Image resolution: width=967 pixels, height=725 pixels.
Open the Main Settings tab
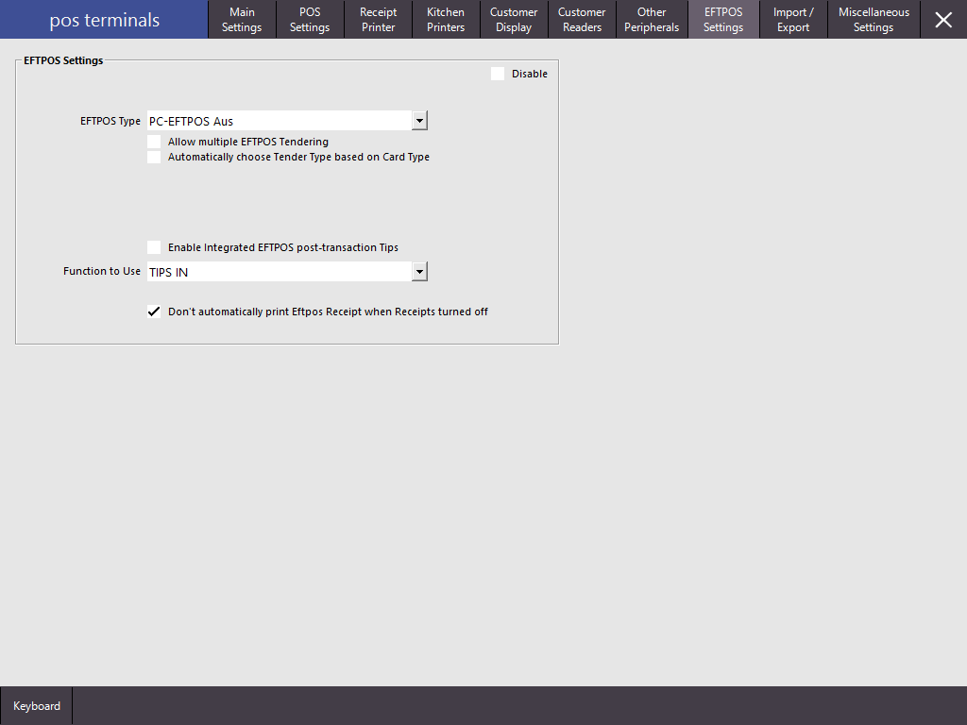click(242, 20)
